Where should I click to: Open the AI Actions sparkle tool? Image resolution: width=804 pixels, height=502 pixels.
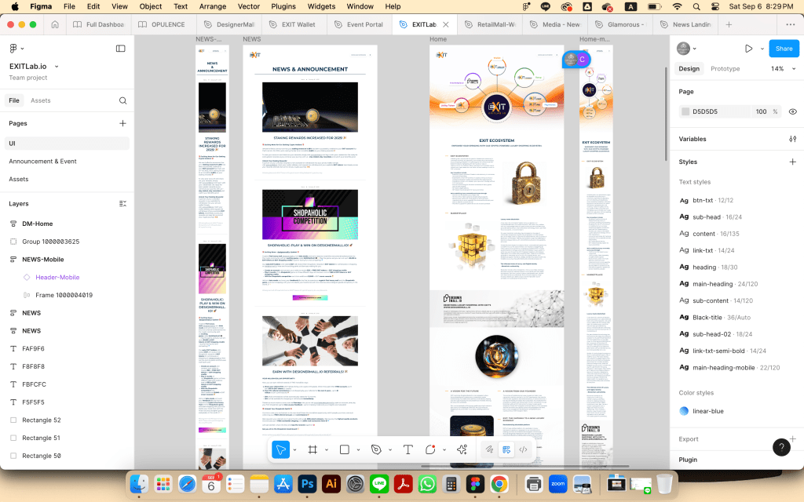pos(462,449)
